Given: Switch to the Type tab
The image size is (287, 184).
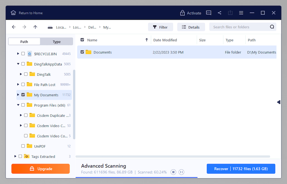Looking at the screenshot, I should (x=57, y=42).
